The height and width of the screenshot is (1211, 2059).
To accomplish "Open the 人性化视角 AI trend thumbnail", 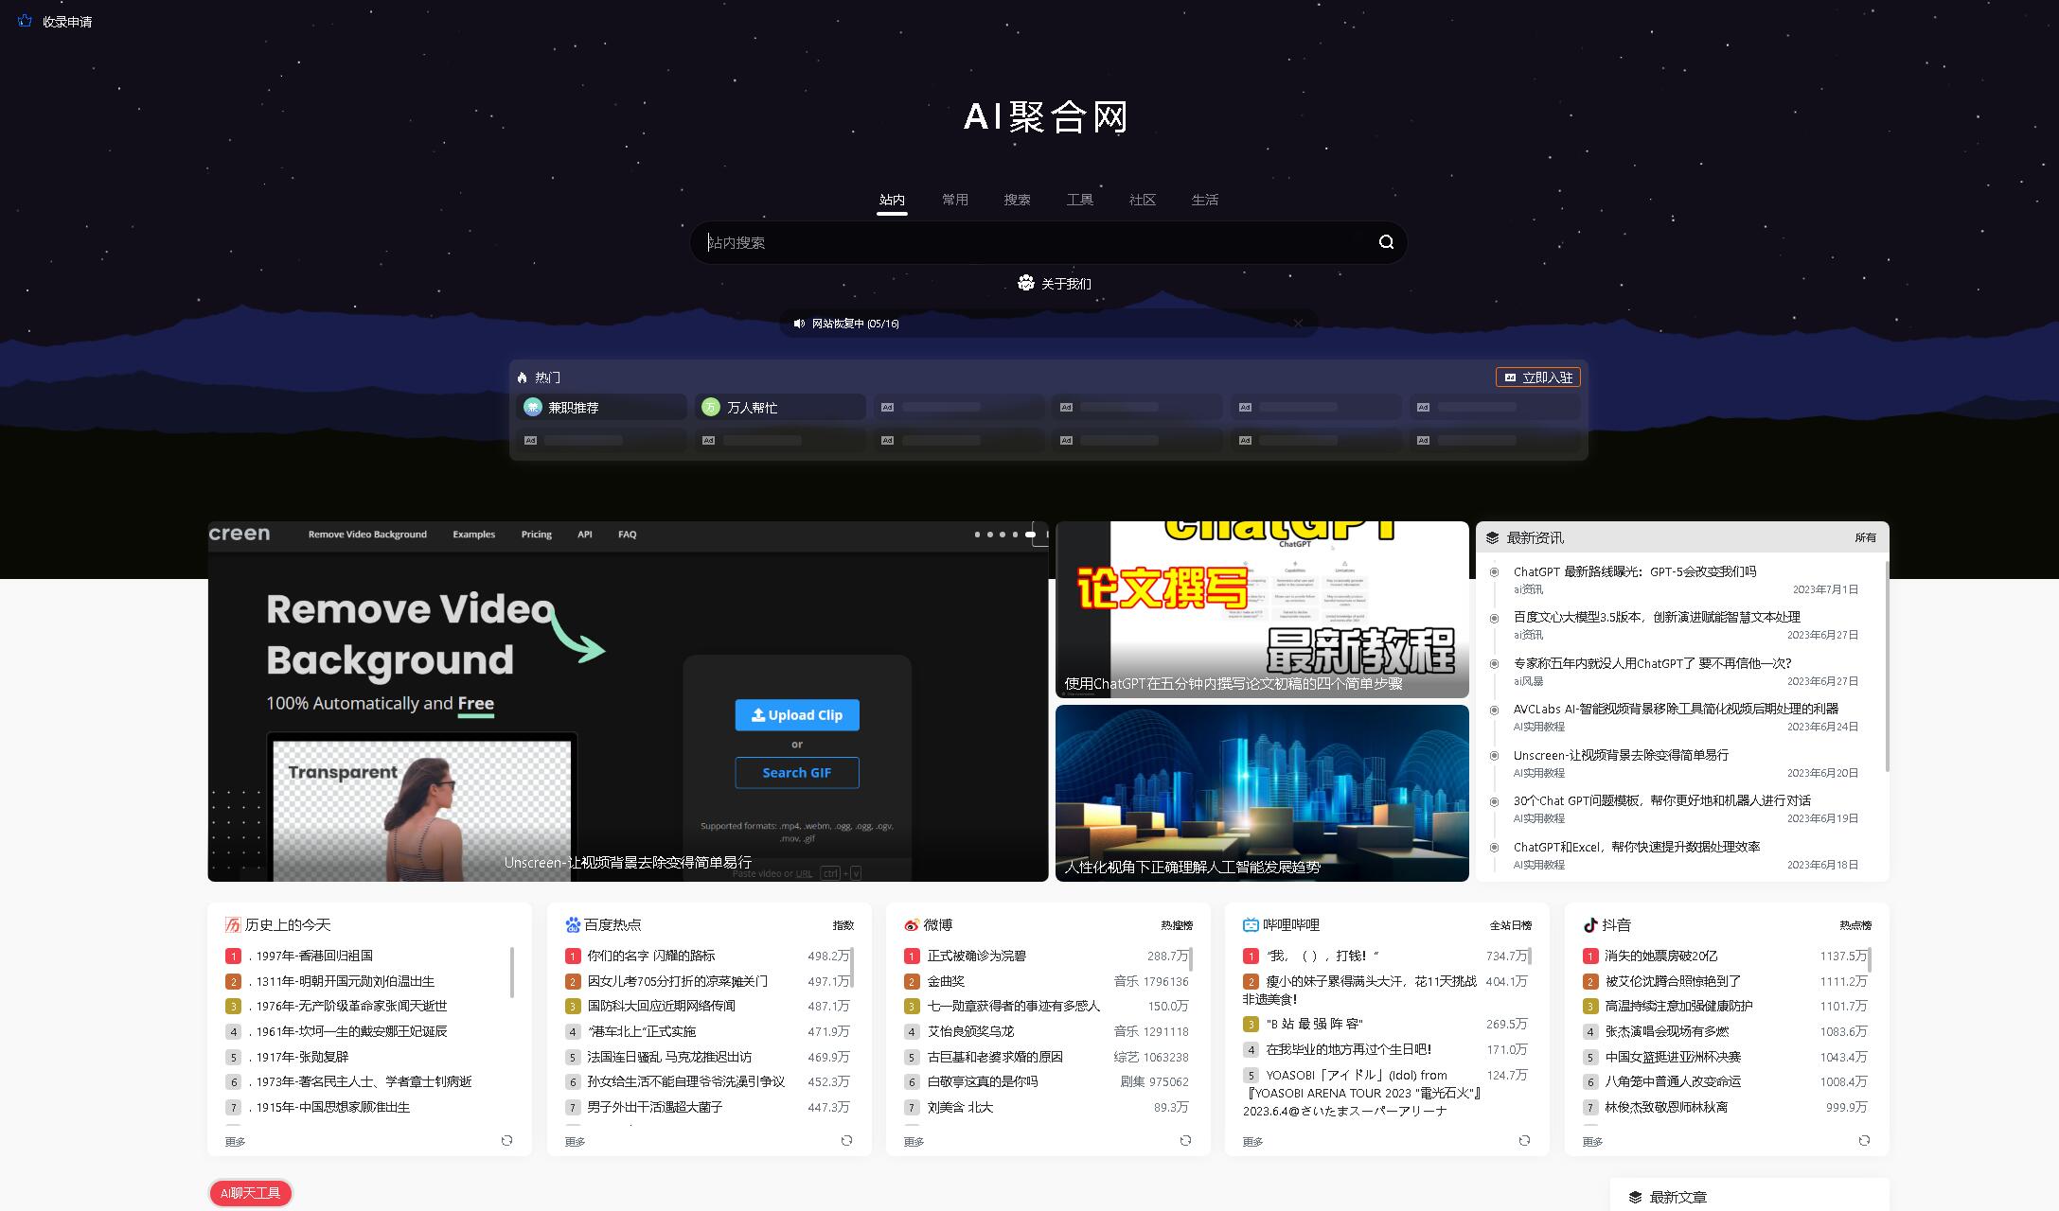I will pos(1262,793).
